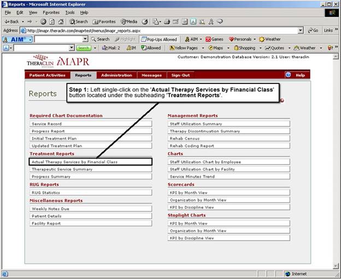This screenshot has width=341, height=279.
Task: Click the browser Back button
Action: tap(12, 21)
